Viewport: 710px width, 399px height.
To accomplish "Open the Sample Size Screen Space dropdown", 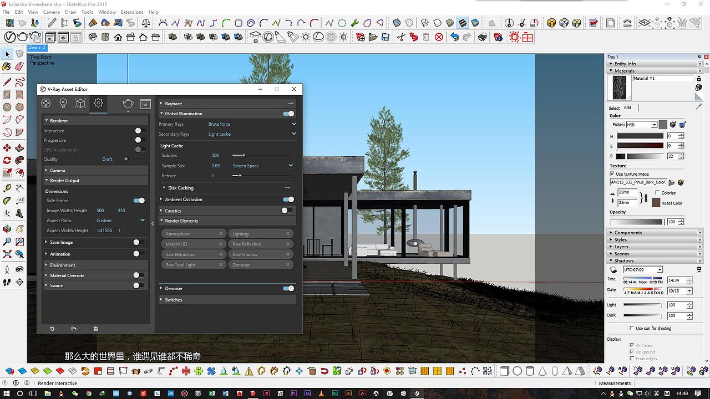I will [x=291, y=165].
